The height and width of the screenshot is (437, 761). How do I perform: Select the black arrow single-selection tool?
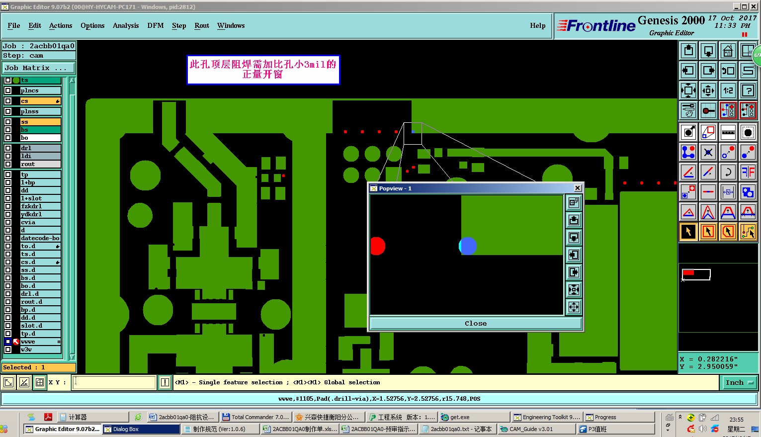(688, 231)
